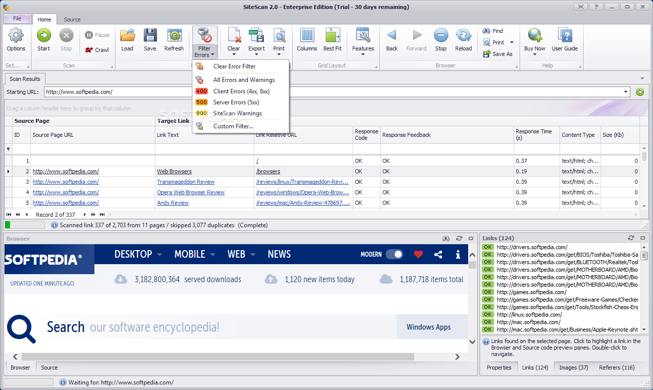
Task: Click the green Go arrow beside Starting URL
Action: coord(640,92)
